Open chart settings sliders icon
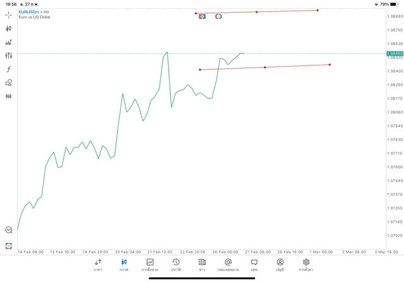The height and width of the screenshot is (282, 404). click(x=9, y=56)
